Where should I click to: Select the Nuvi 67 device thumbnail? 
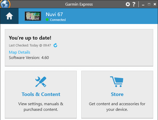pos(33,16)
